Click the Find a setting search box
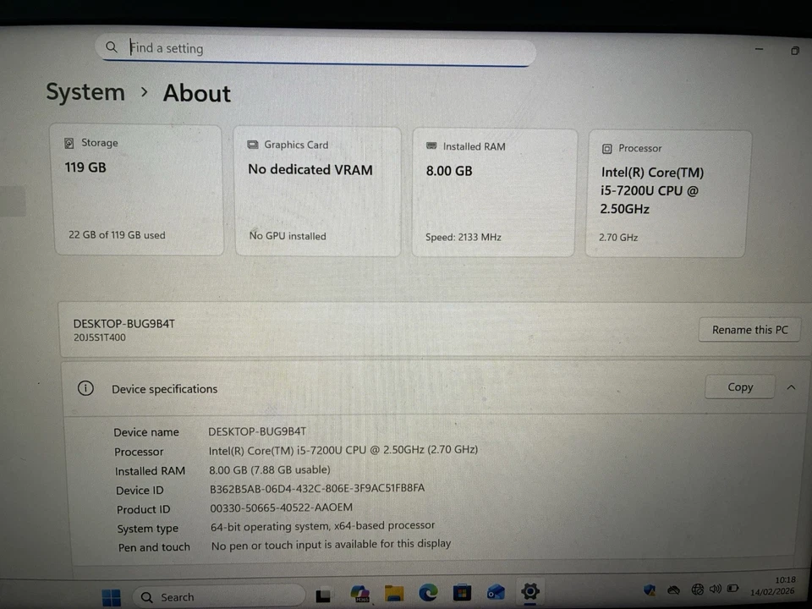Image resolution: width=812 pixels, height=609 pixels. pyautogui.click(x=315, y=50)
